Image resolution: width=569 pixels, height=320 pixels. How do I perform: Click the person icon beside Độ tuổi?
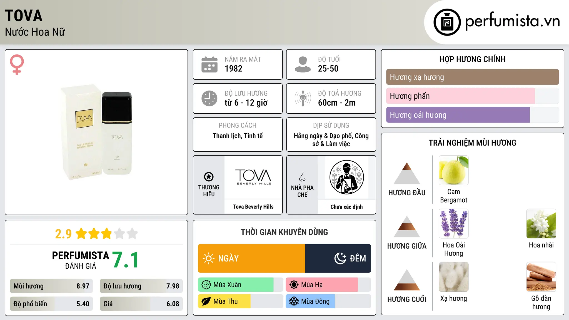(x=303, y=64)
